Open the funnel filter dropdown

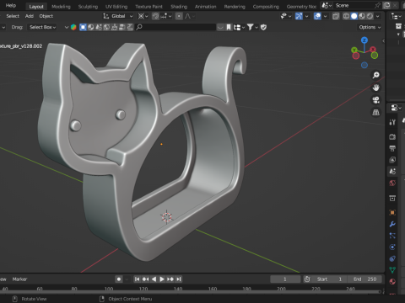(x=252, y=27)
